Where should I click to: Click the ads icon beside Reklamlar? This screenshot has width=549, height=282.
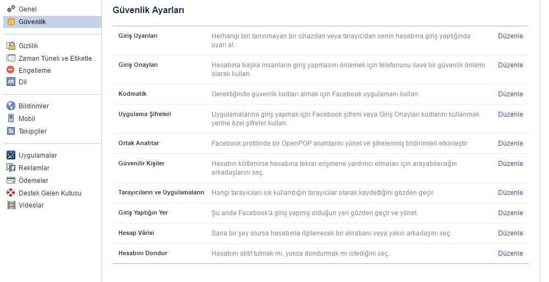[11, 168]
